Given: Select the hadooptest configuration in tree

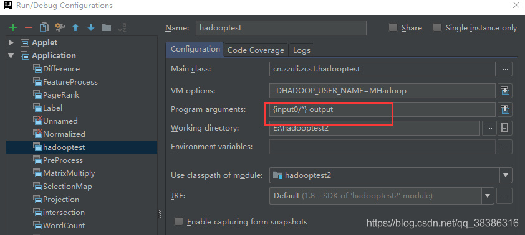Looking at the screenshot, I should [x=82, y=147].
